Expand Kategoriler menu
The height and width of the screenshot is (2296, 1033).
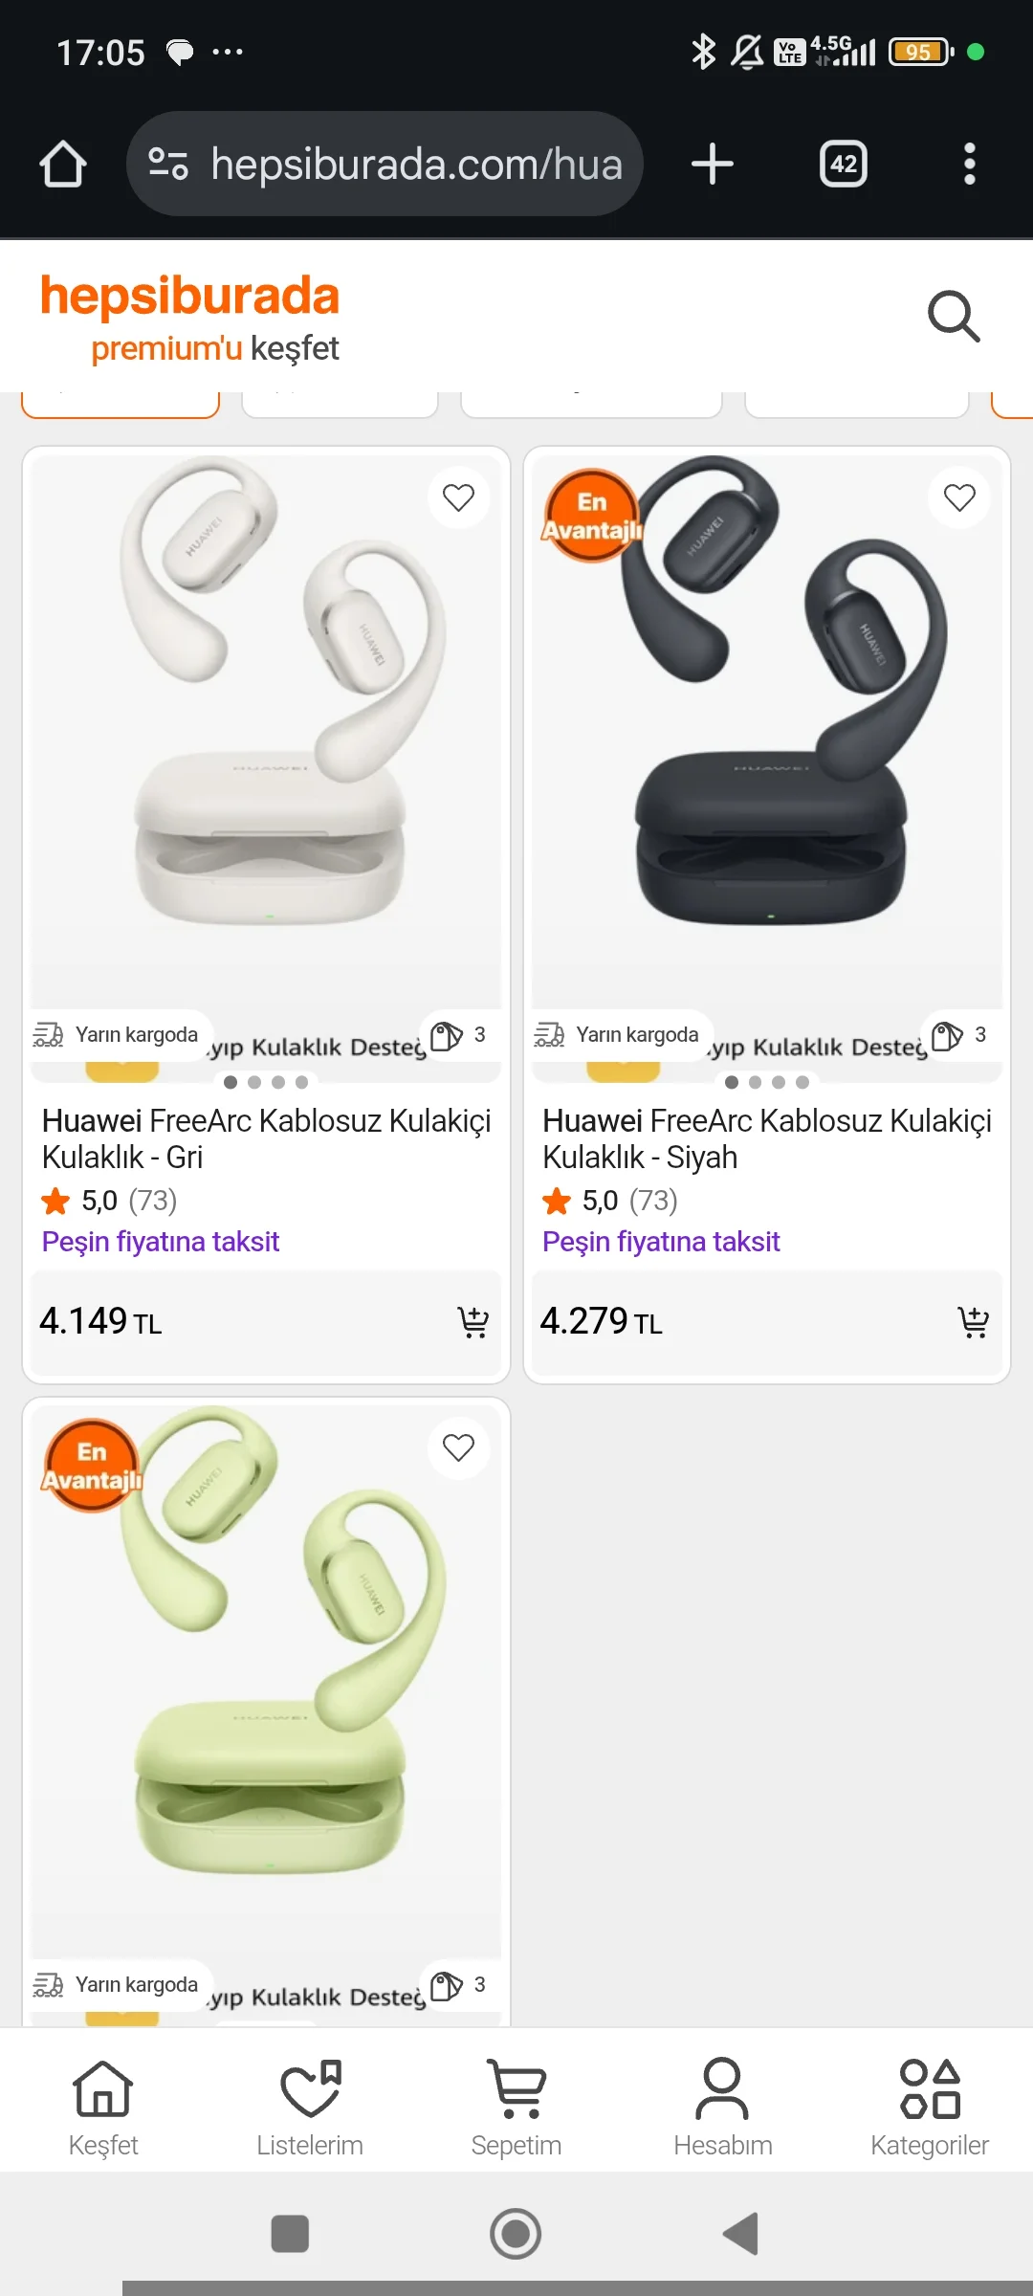coord(930,2105)
